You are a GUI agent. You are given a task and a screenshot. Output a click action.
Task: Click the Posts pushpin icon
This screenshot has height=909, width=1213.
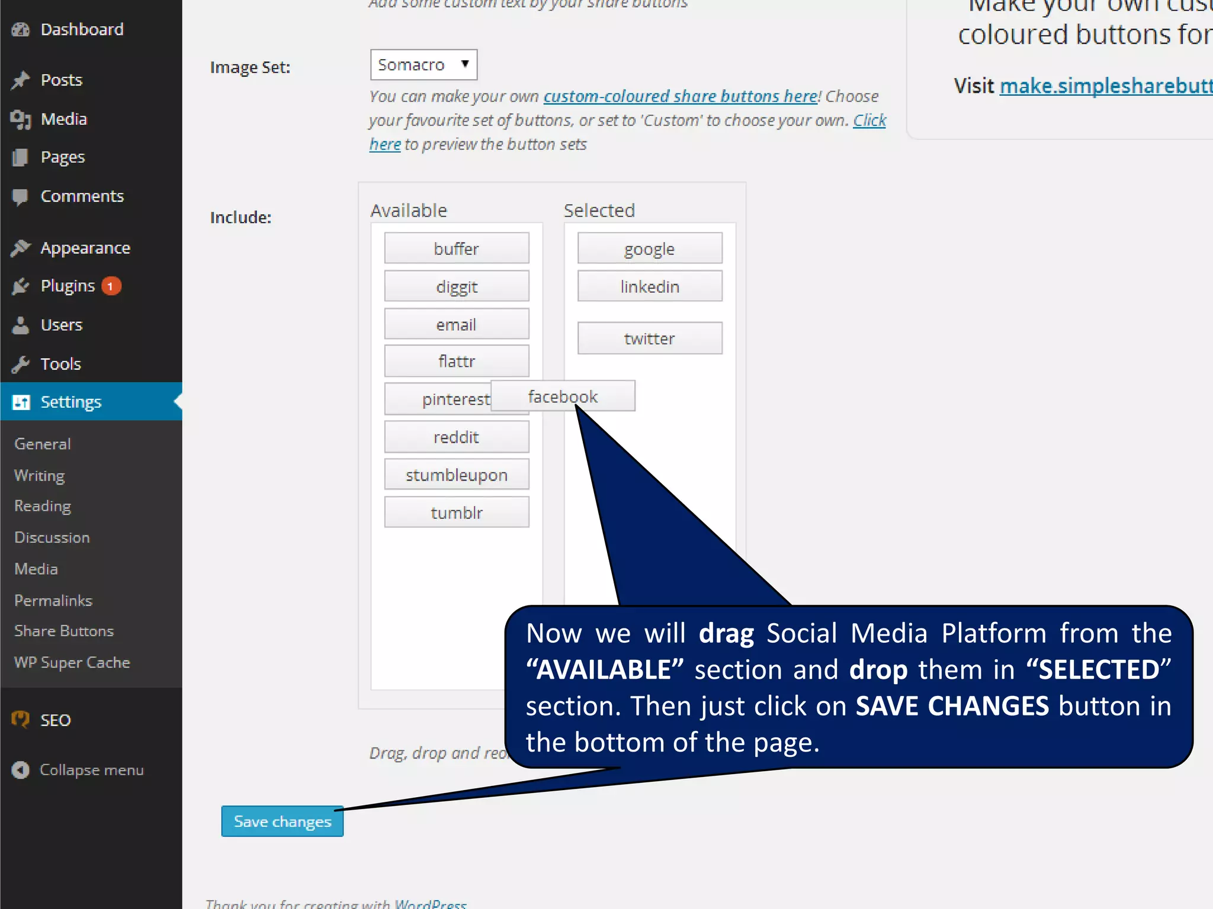21,80
